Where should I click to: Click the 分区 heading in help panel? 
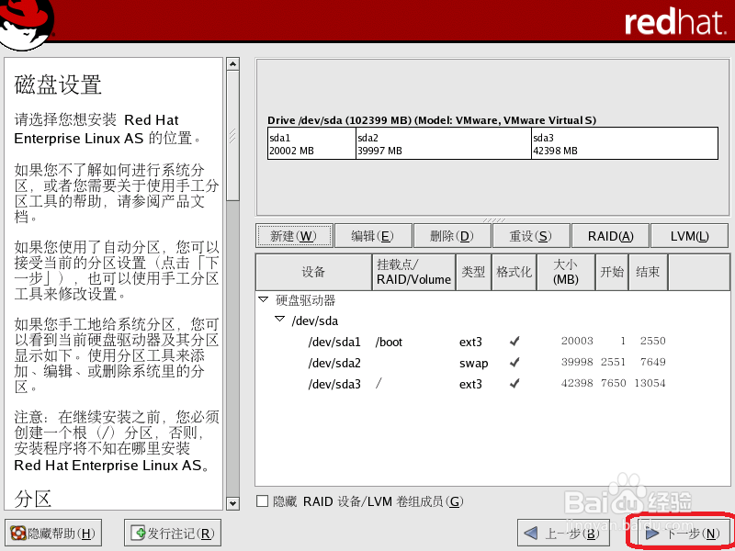[x=32, y=499]
